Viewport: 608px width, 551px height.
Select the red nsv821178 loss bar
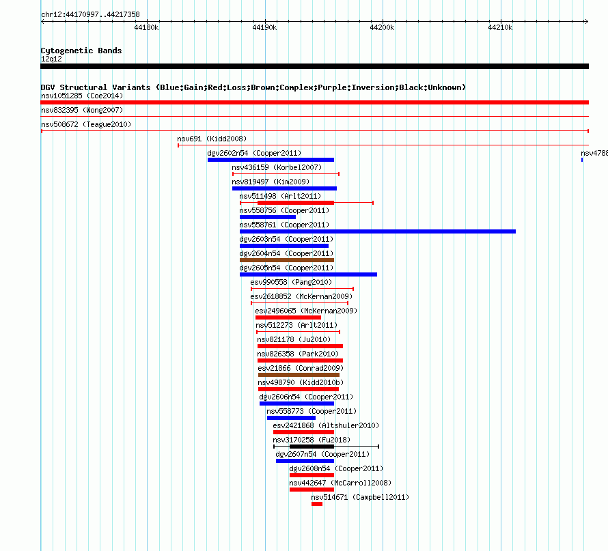point(300,346)
